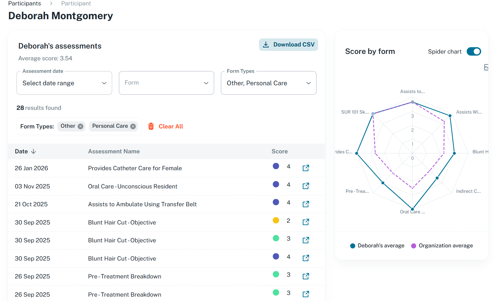
Task: Remove the Personal Care filter chip
Action: click(x=133, y=126)
